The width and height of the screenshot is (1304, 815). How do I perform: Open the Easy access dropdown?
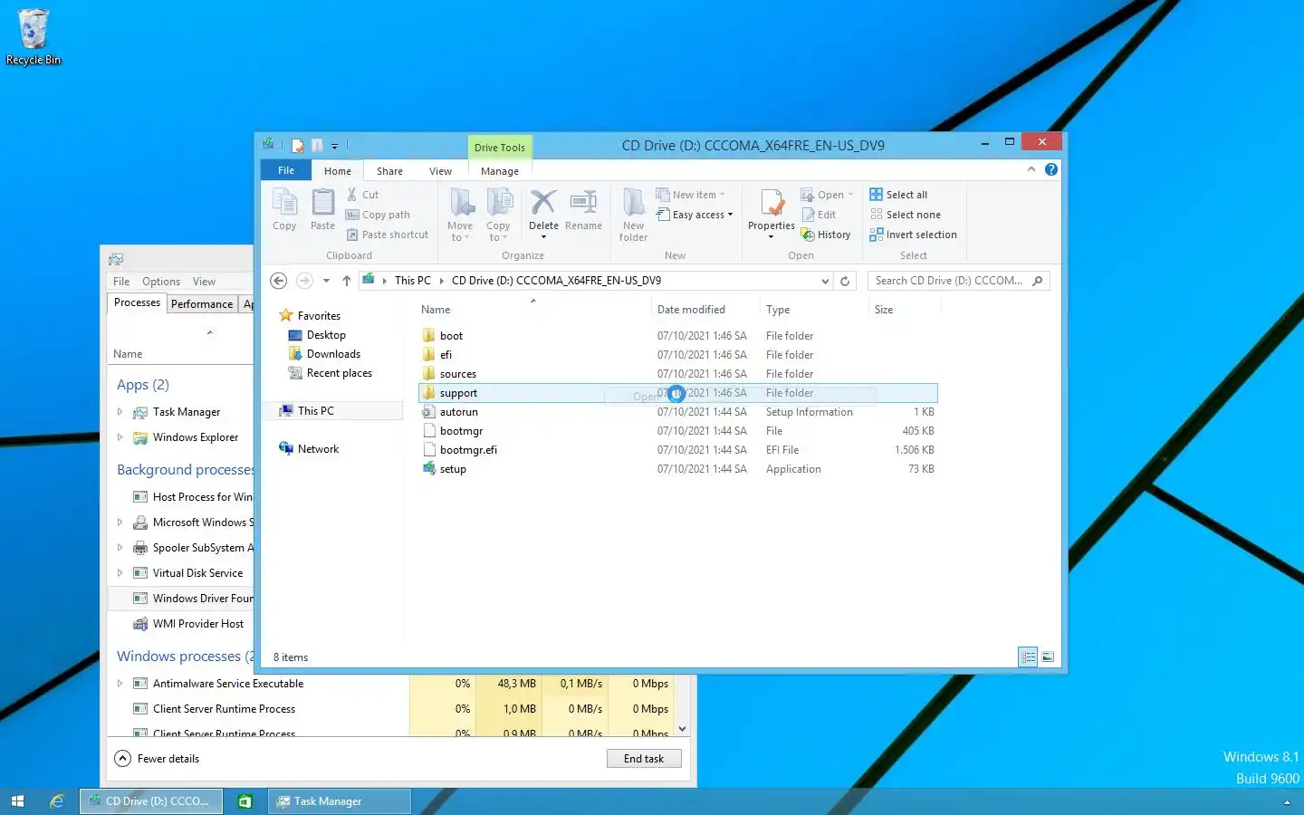(695, 215)
